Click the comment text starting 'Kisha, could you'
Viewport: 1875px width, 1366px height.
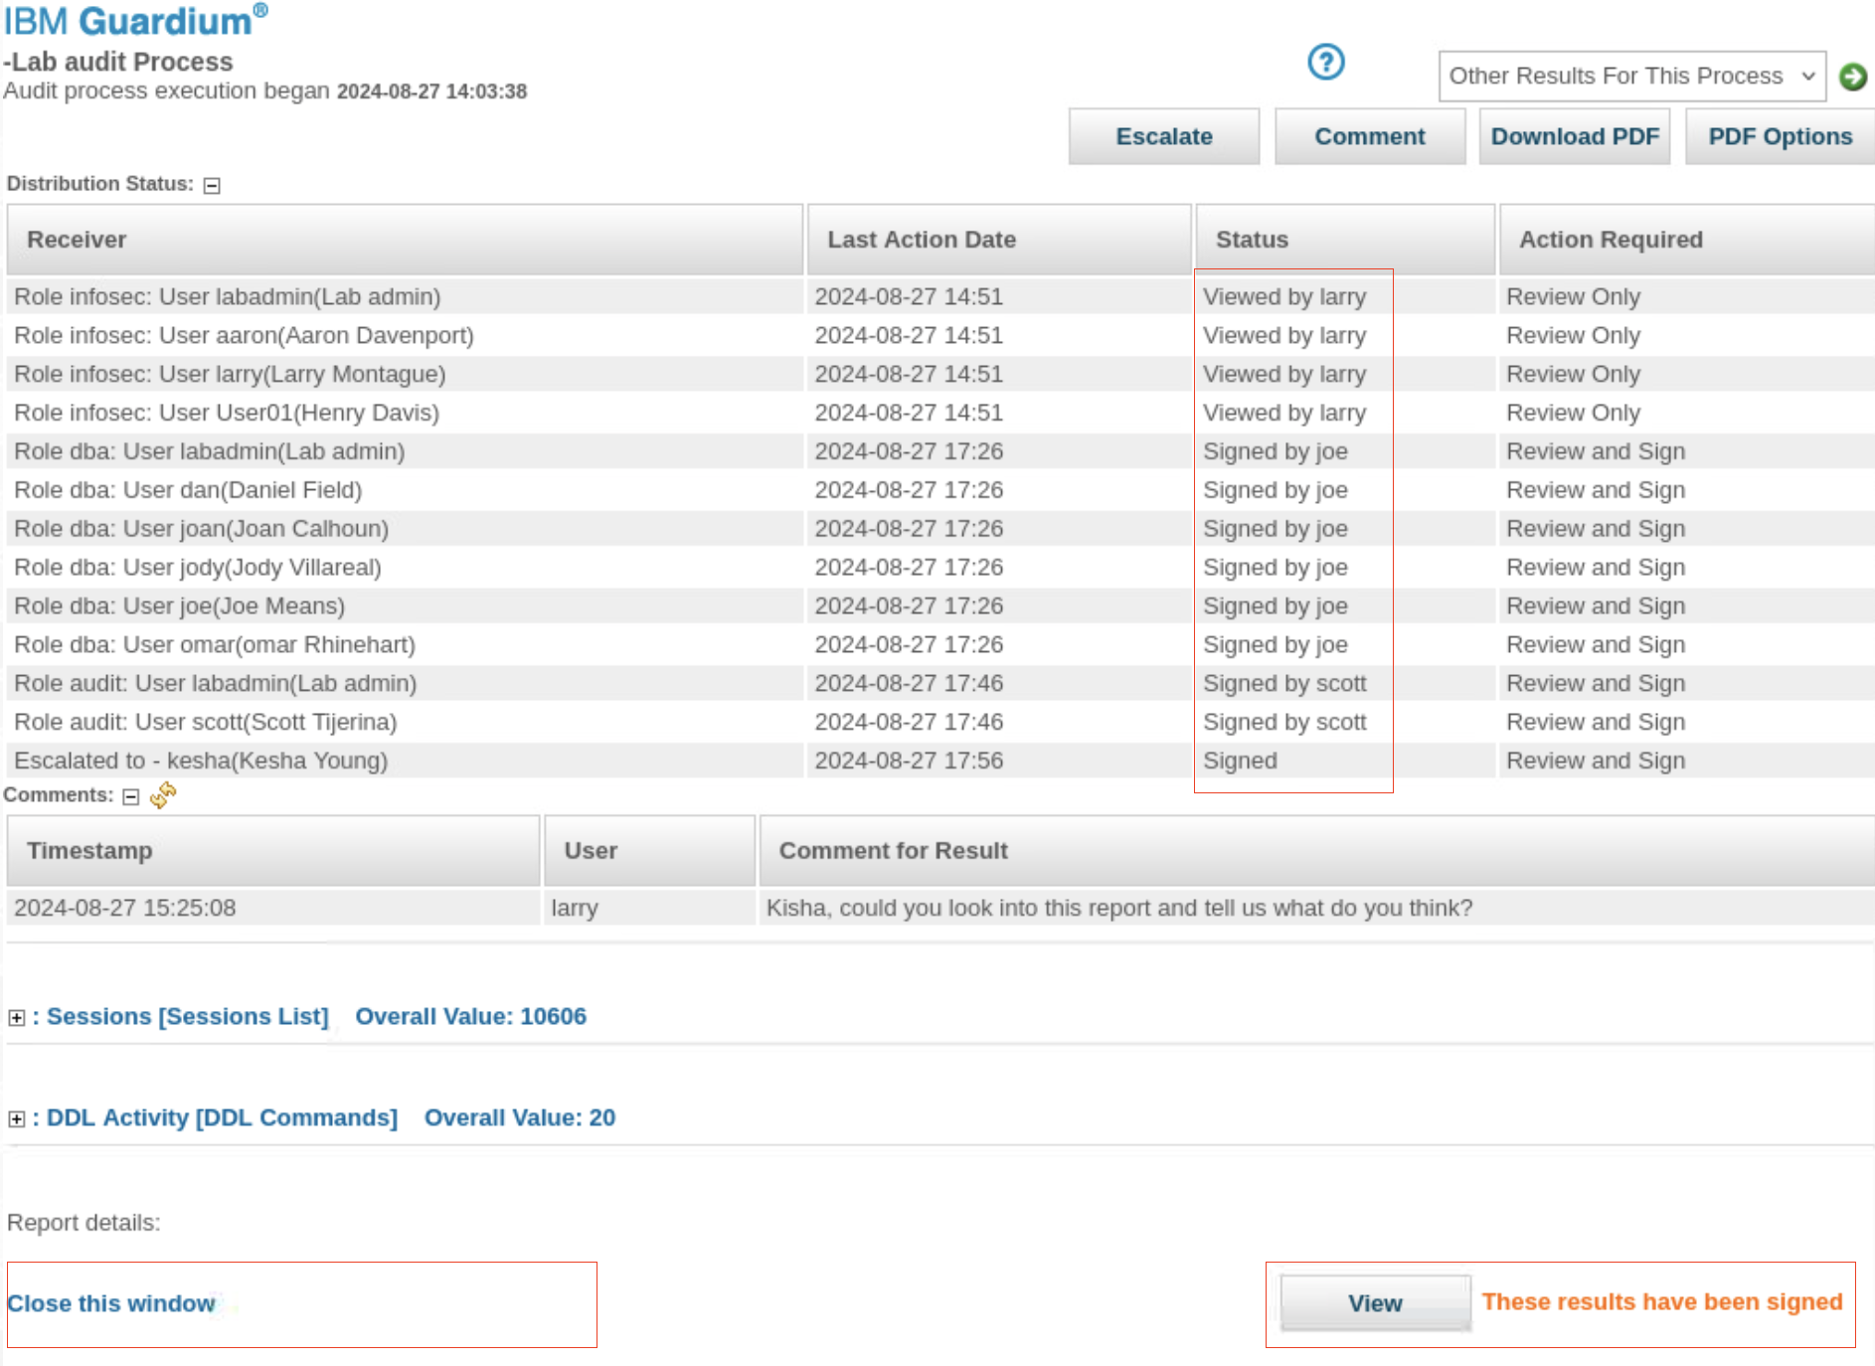pyautogui.click(x=1119, y=909)
